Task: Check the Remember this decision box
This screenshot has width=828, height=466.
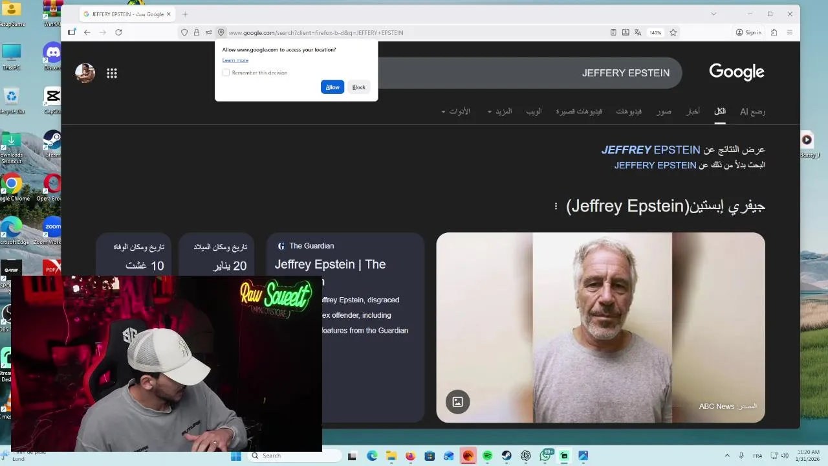Action: 226,72
